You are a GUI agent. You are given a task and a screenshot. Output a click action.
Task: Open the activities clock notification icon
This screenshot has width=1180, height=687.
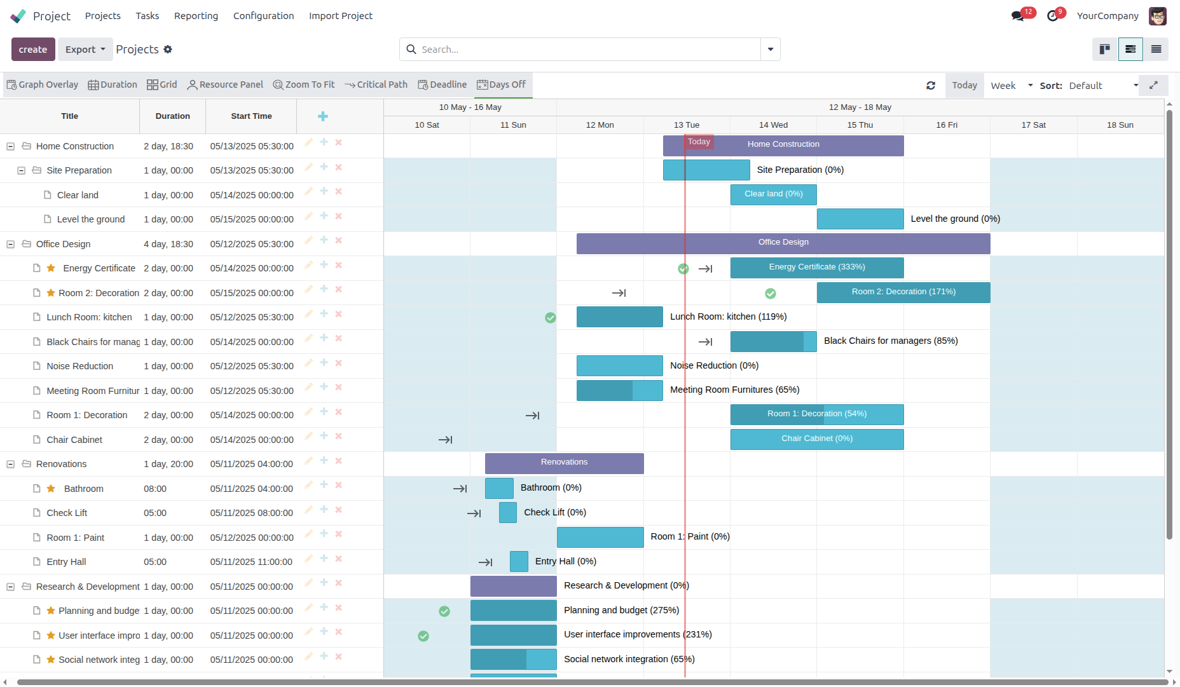click(1053, 16)
